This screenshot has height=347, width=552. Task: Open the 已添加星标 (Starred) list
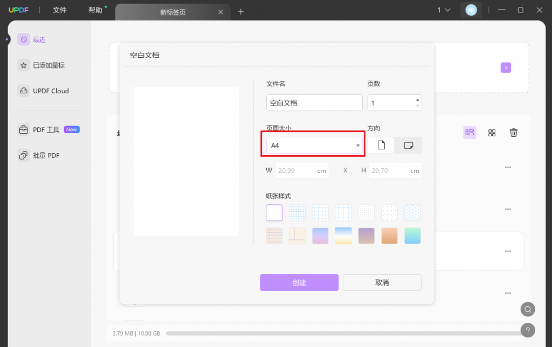coord(48,65)
